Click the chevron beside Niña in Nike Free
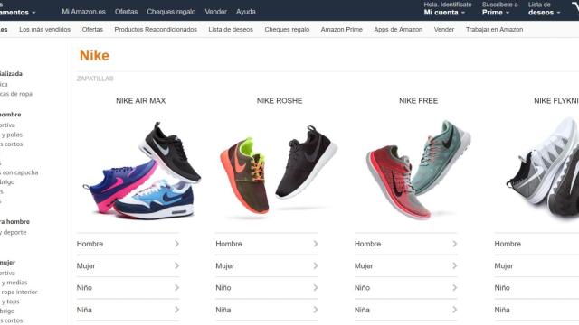The height and width of the screenshot is (325, 579). (455, 310)
